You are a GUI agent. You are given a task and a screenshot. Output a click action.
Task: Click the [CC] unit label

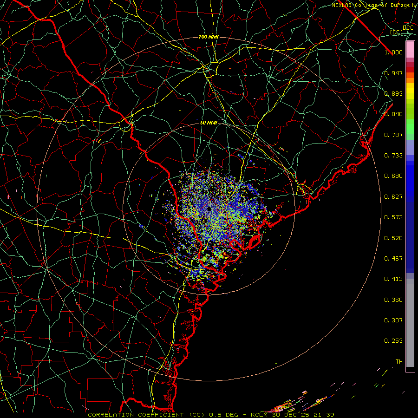tap(397, 32)
